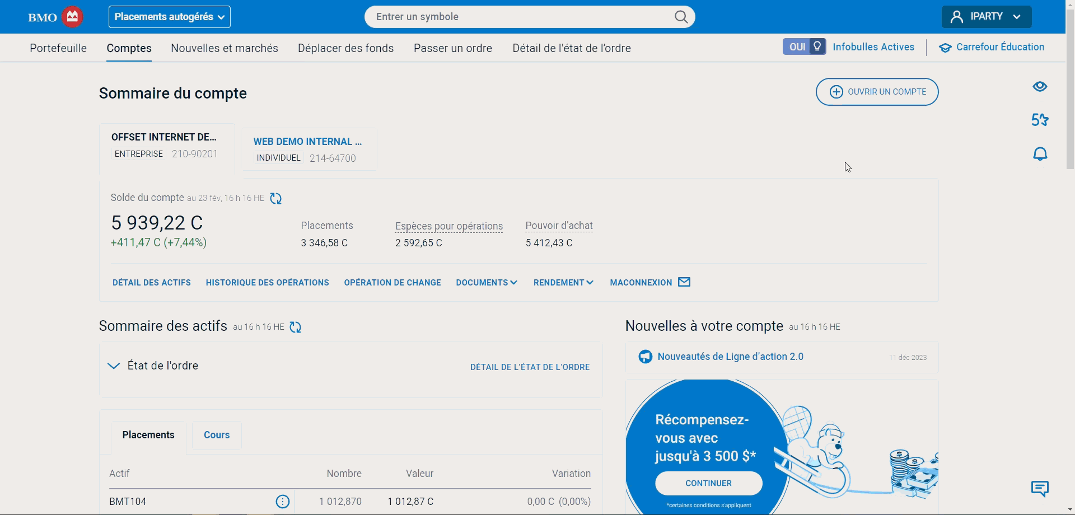The image size is (1075, 515).
Task: Go to Passer un ordre
Action: (453, 48)
